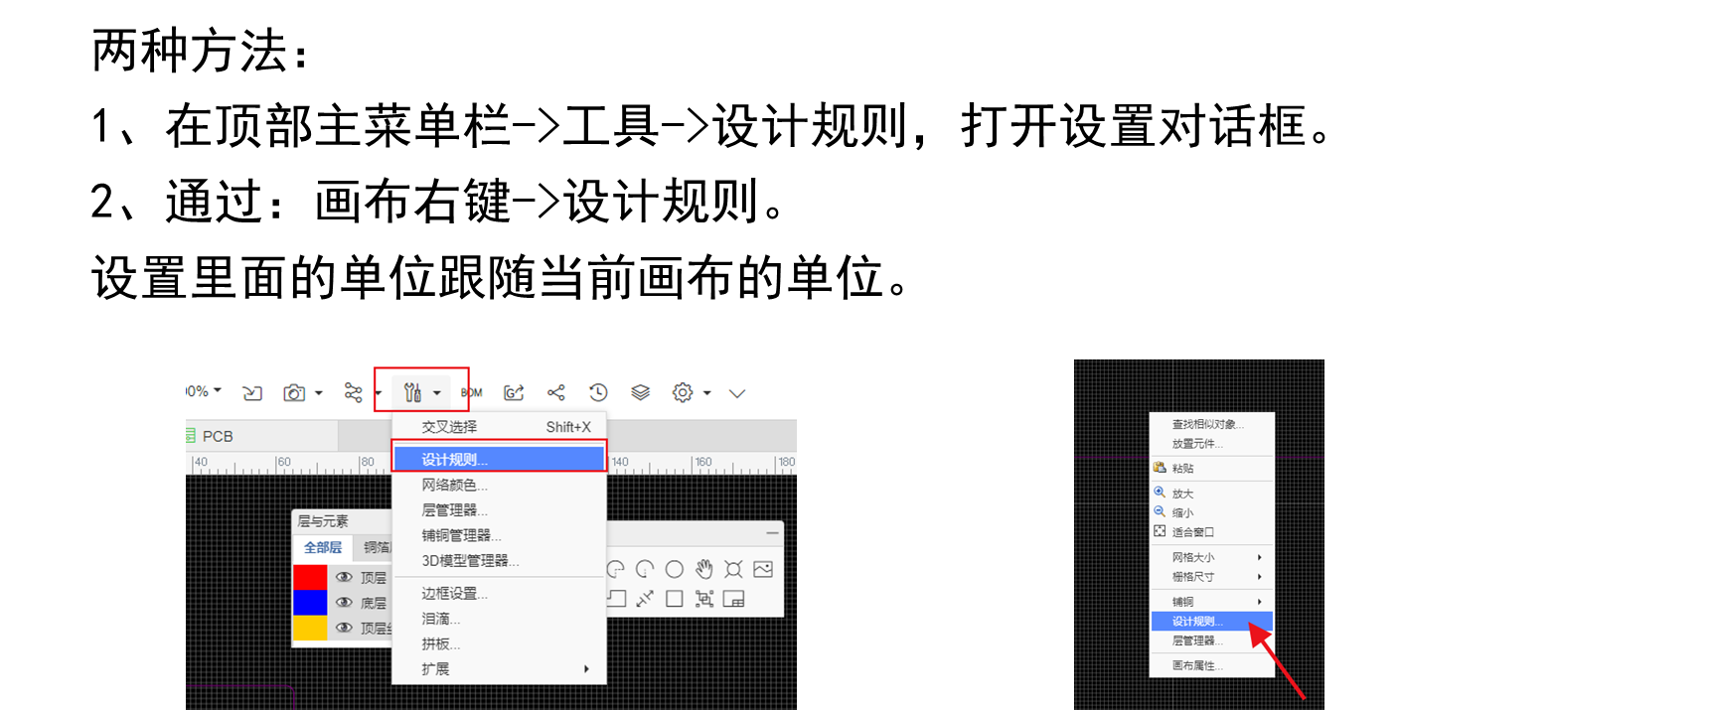Click the fit-window icon in context menu

[x=1160, y=531]
